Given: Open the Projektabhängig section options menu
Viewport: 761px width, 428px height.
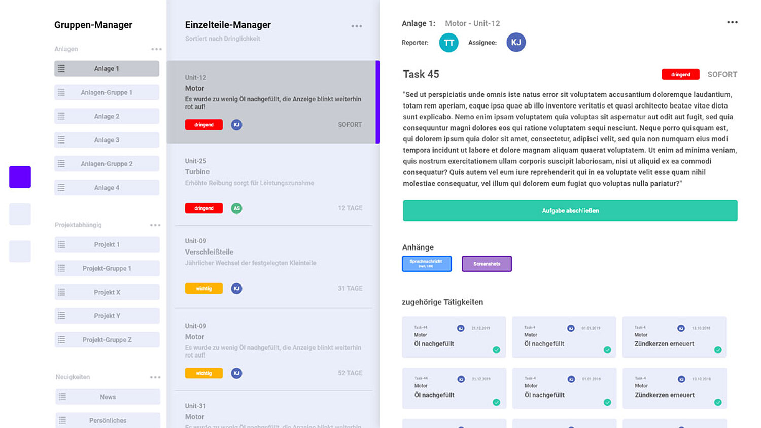Looking at the screenshot, I should click(x=155, y=225).
